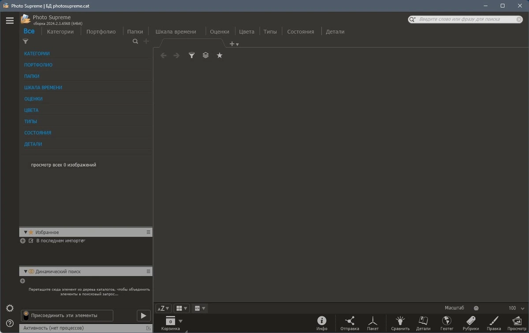Switch to the Типы tab
The image size is (529, 333).
pos(270,32)
